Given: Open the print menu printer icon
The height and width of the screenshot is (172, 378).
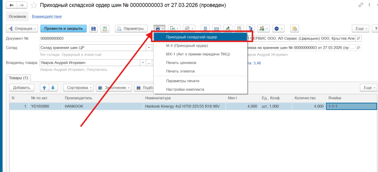Looking at the screenshot, I should point(159,28).
